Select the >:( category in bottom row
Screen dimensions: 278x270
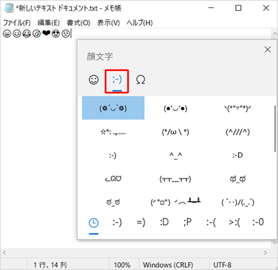point(235,222)
